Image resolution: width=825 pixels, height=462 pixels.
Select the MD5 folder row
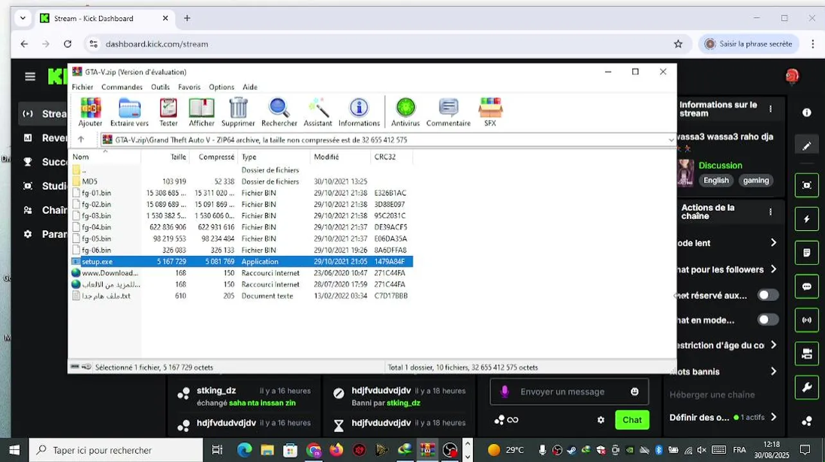click(241, 182)
